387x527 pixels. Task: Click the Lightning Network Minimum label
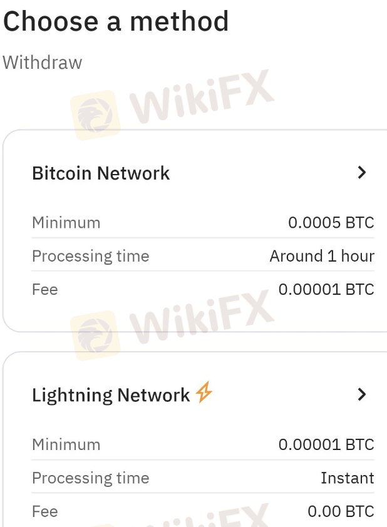click(x=66, y=445)
